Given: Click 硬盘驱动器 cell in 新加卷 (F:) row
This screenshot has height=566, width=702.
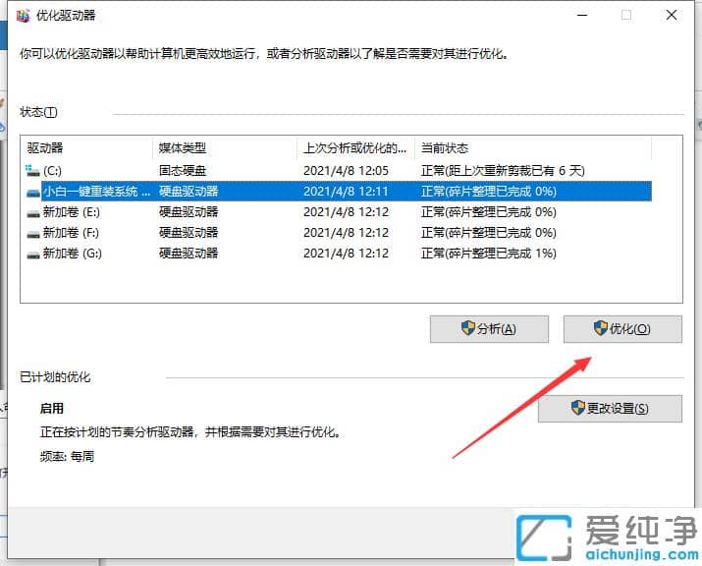Looking at the screenshot, I should 189,233.
